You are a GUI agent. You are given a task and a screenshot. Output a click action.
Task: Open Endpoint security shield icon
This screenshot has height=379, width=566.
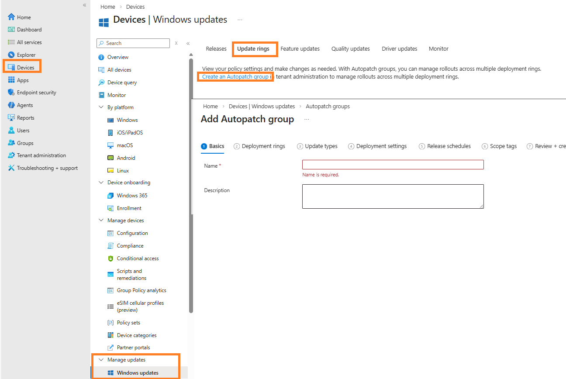pyautogui.click(x=11, y=93)
